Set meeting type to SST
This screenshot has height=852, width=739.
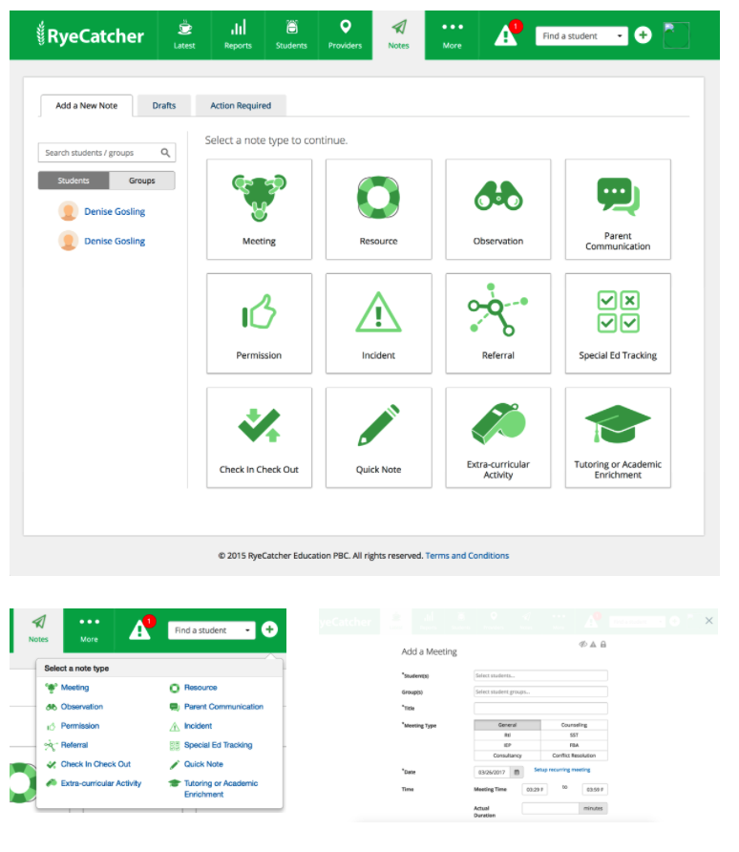574,735
